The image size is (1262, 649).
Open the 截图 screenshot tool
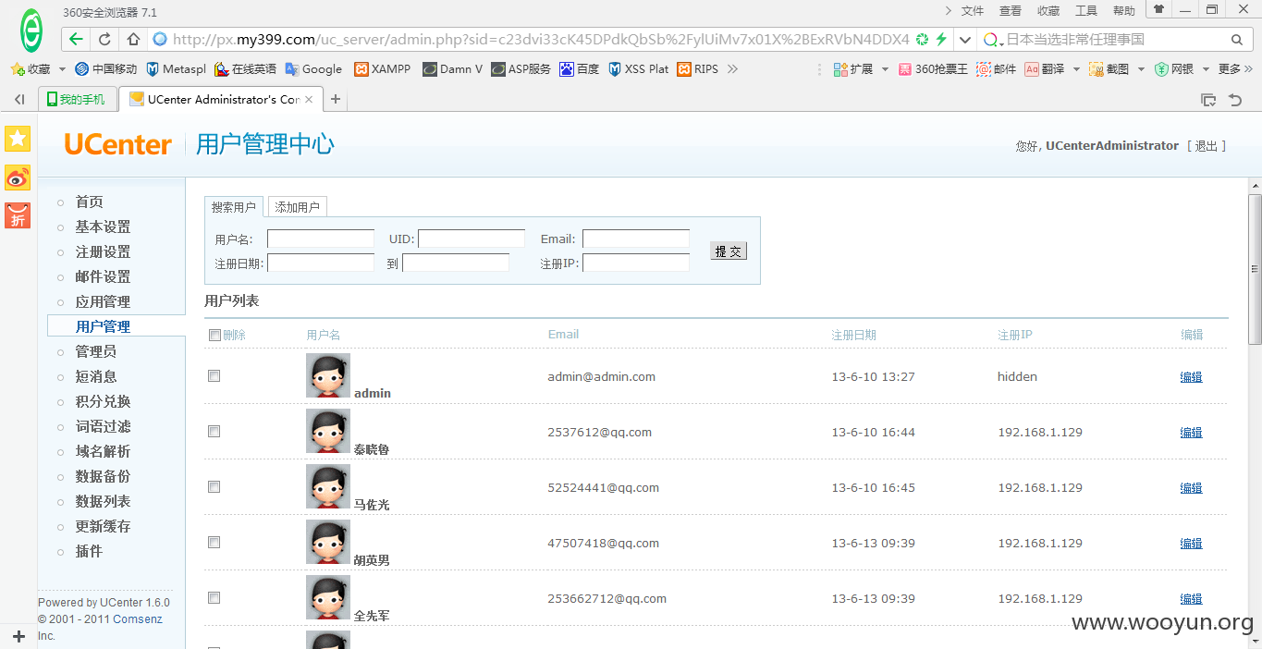[x=1109, y=69]
